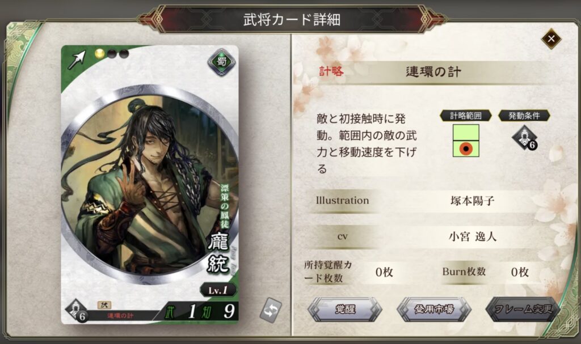Click the 武 stat value on card
The height and width of the screenshot is (344, 581).
pyautogui.click(x=192, y=311)
